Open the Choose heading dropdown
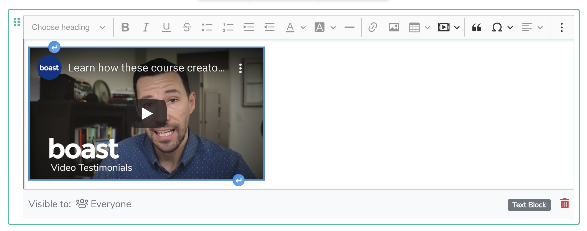The height and width of the screenshot is (231, 587). pyautogui.click(x=68, y=27)
